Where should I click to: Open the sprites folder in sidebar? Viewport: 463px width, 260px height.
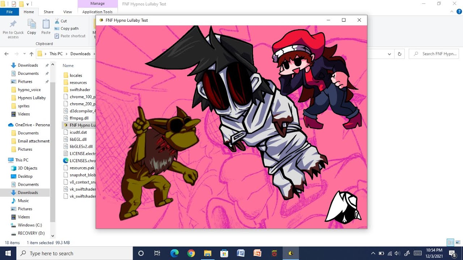pos(24,106)
